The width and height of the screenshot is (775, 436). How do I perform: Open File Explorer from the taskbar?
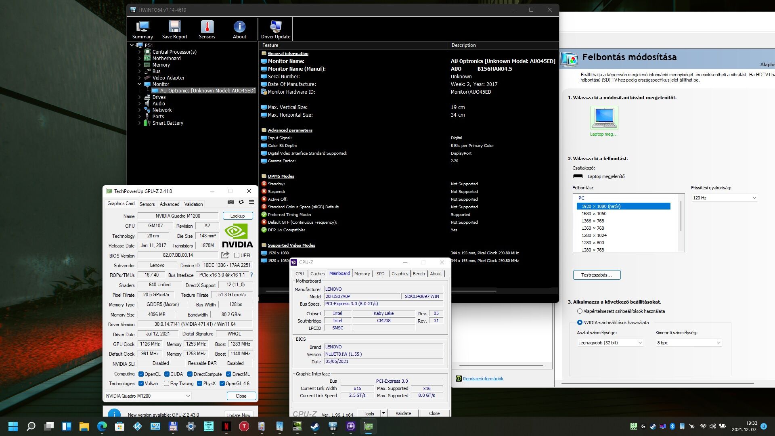84,426
